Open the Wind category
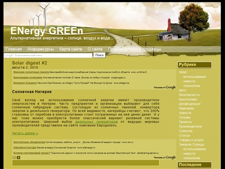Viewport: 225px width, 169px height. coord(183,72)
